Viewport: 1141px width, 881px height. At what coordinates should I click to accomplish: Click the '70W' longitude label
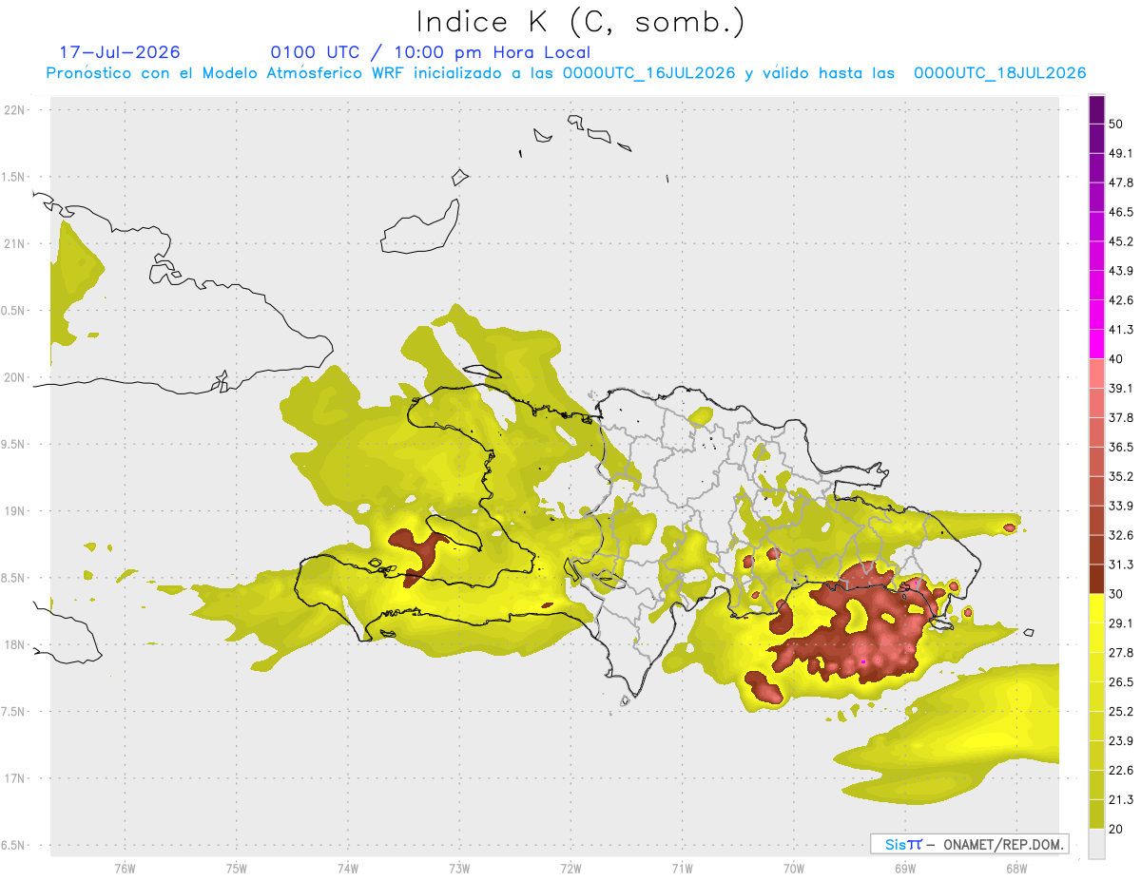click(x=794, y=868)
